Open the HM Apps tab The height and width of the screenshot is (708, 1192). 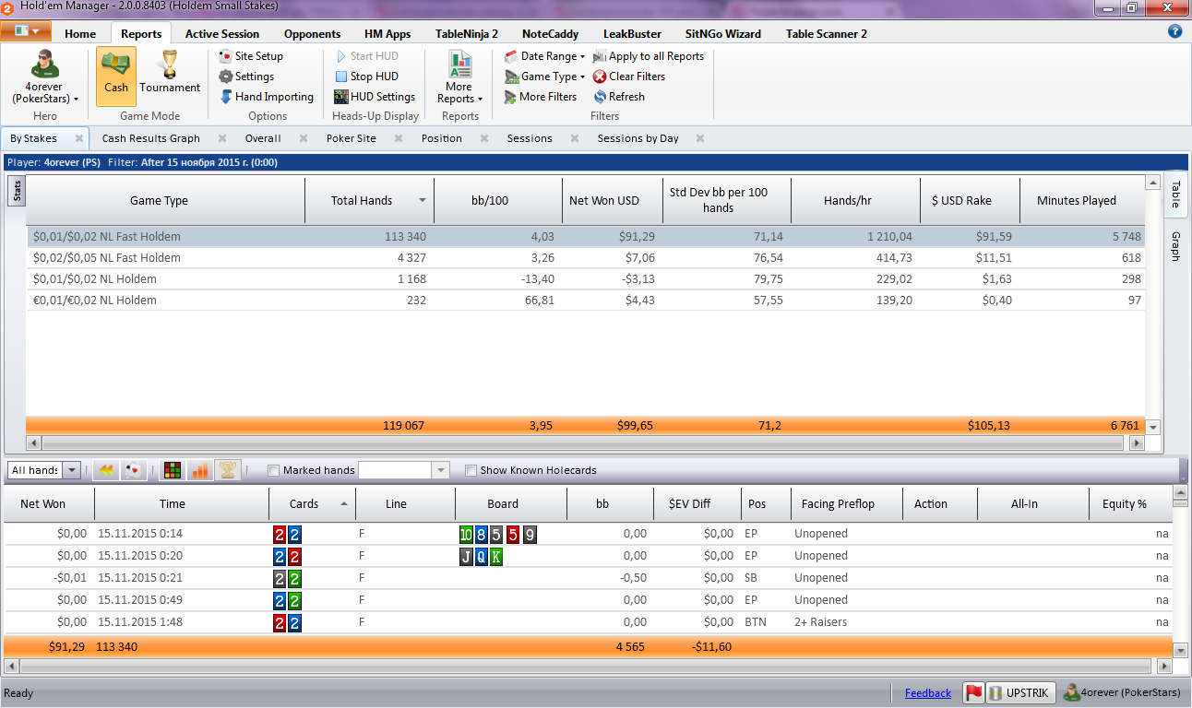pyautogui.click(x=387, y=34)
